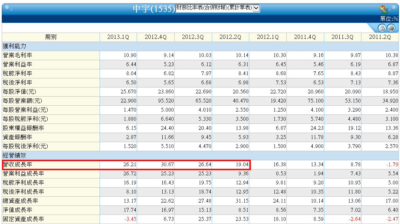Click the 2011.2Q column header
Image resolution: width=400 pixels, height=224 pixels.
pos(380,37)
